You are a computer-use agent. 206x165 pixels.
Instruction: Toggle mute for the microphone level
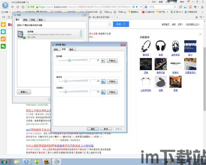click(103, 81)
